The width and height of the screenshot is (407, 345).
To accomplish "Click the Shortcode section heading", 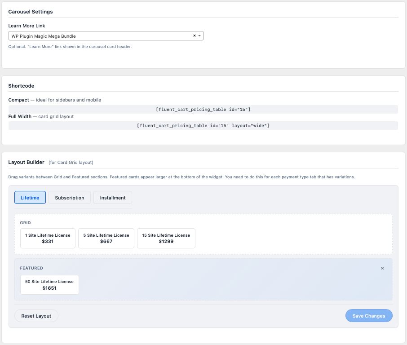I will [21, 86].
